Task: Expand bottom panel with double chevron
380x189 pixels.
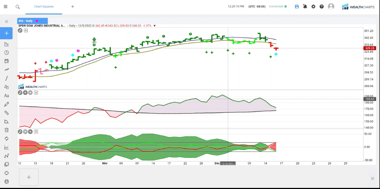Action: [x=372, y=179]
